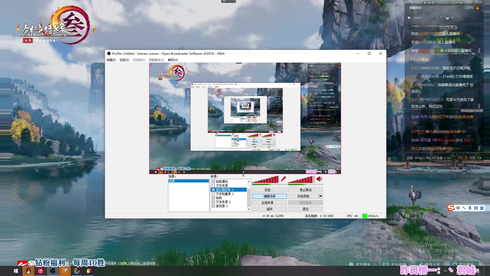Screen dimensions: 490x276
Task: Adjust the microphone volume bars
Action: (x=265, y=179)
